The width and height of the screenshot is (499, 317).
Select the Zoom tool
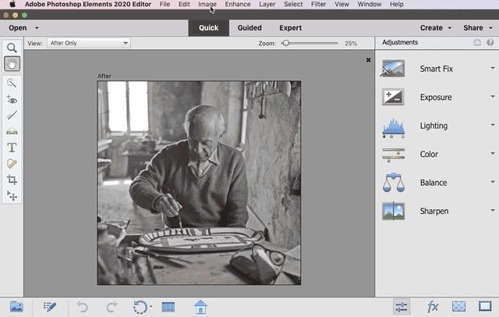click(12, 48)
